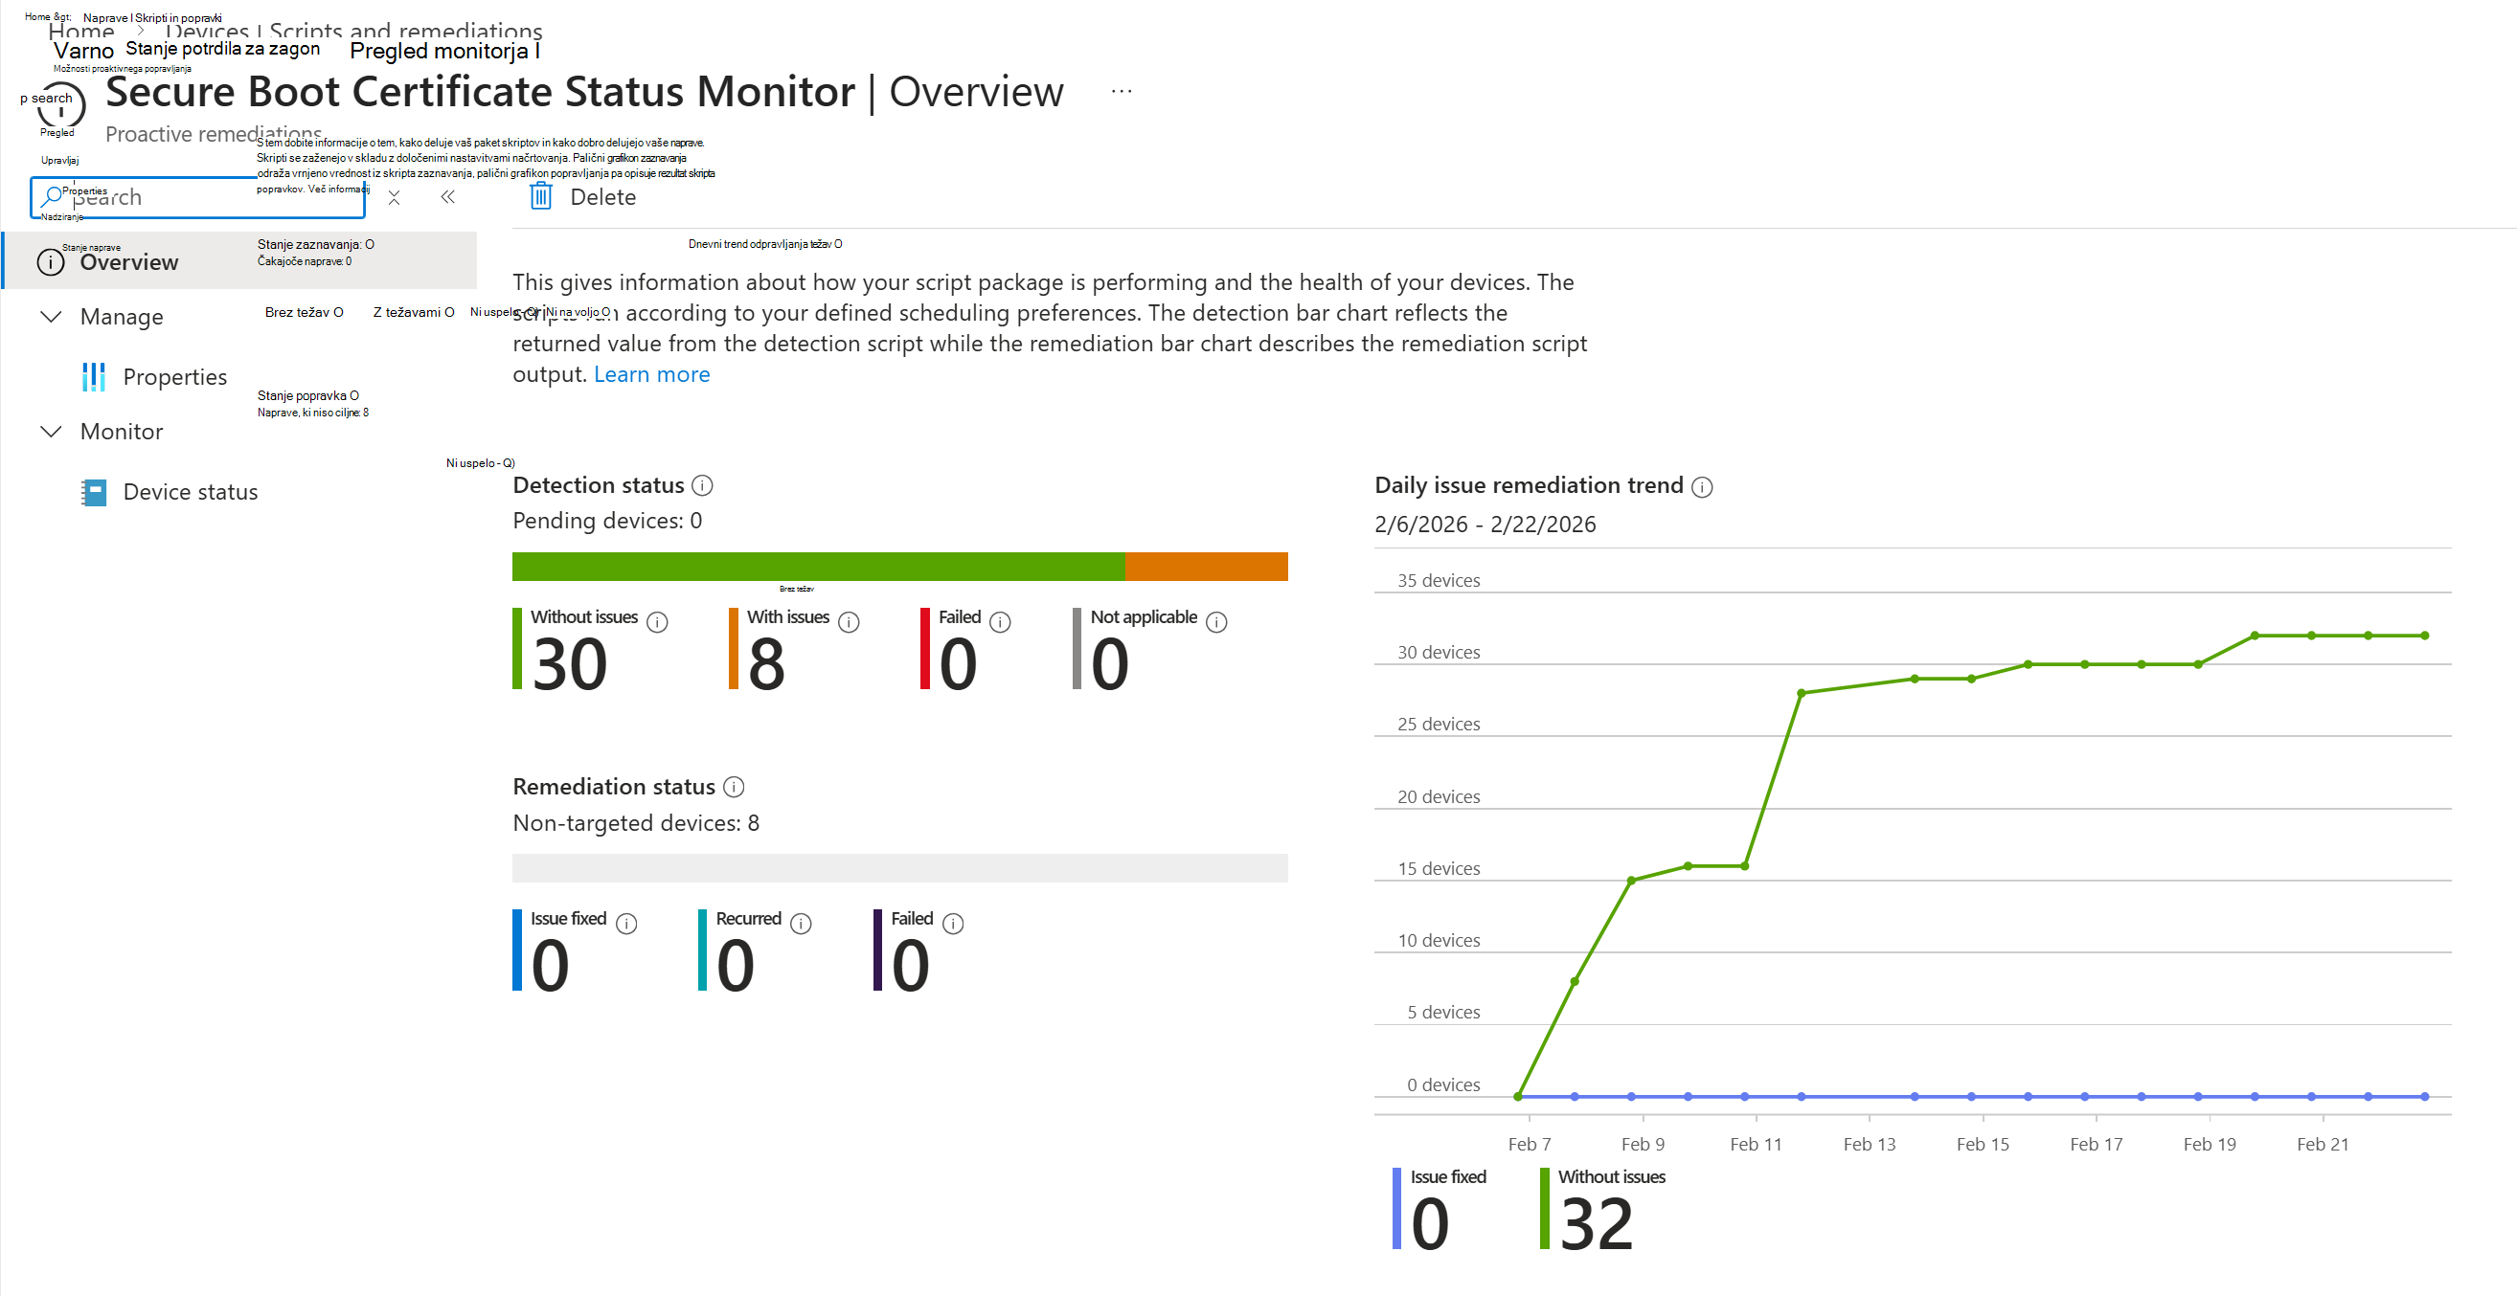This screenshot has width=2517, height=1296.
Task: Open With issues info icon
Action: click(850, 622)
